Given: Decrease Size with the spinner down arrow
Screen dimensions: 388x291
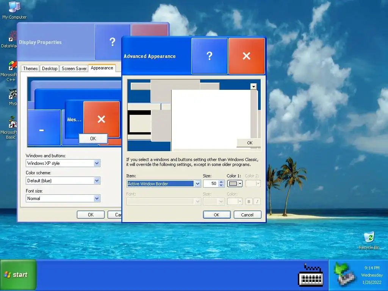Looking at the screenshot, I should click(x=221, y=185).
